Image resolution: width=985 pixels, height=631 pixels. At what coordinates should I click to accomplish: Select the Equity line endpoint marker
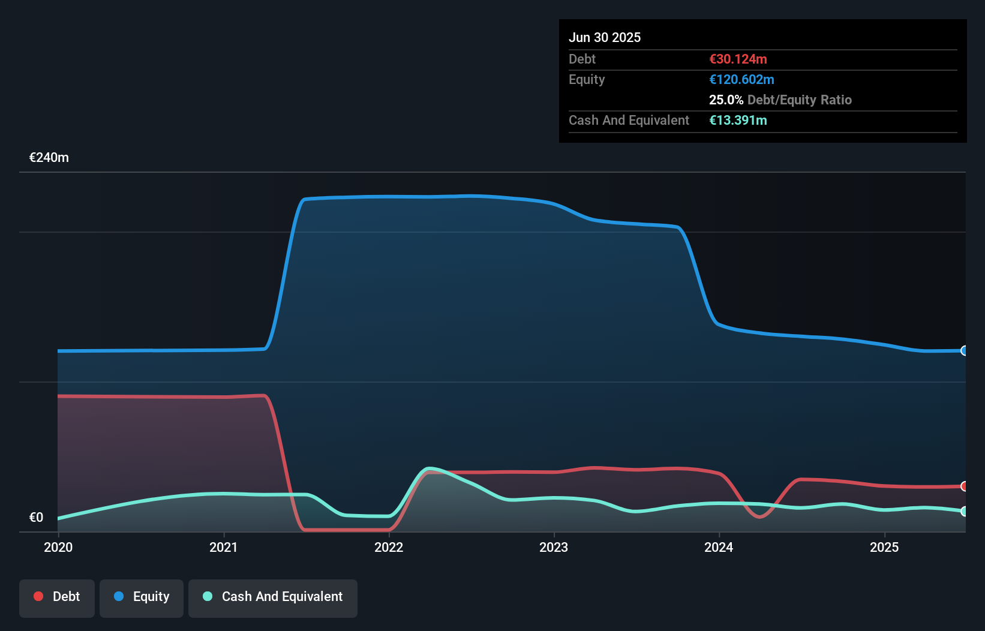[963, 350]
